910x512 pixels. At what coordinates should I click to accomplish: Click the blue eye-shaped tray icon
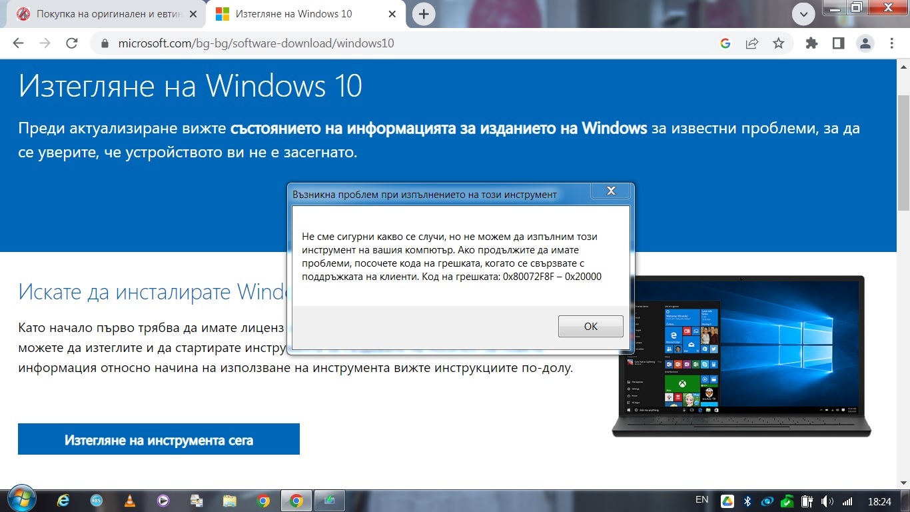pyautogui.click(x=767, y=501)
